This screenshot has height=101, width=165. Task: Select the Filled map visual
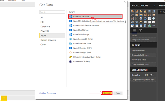132,22
